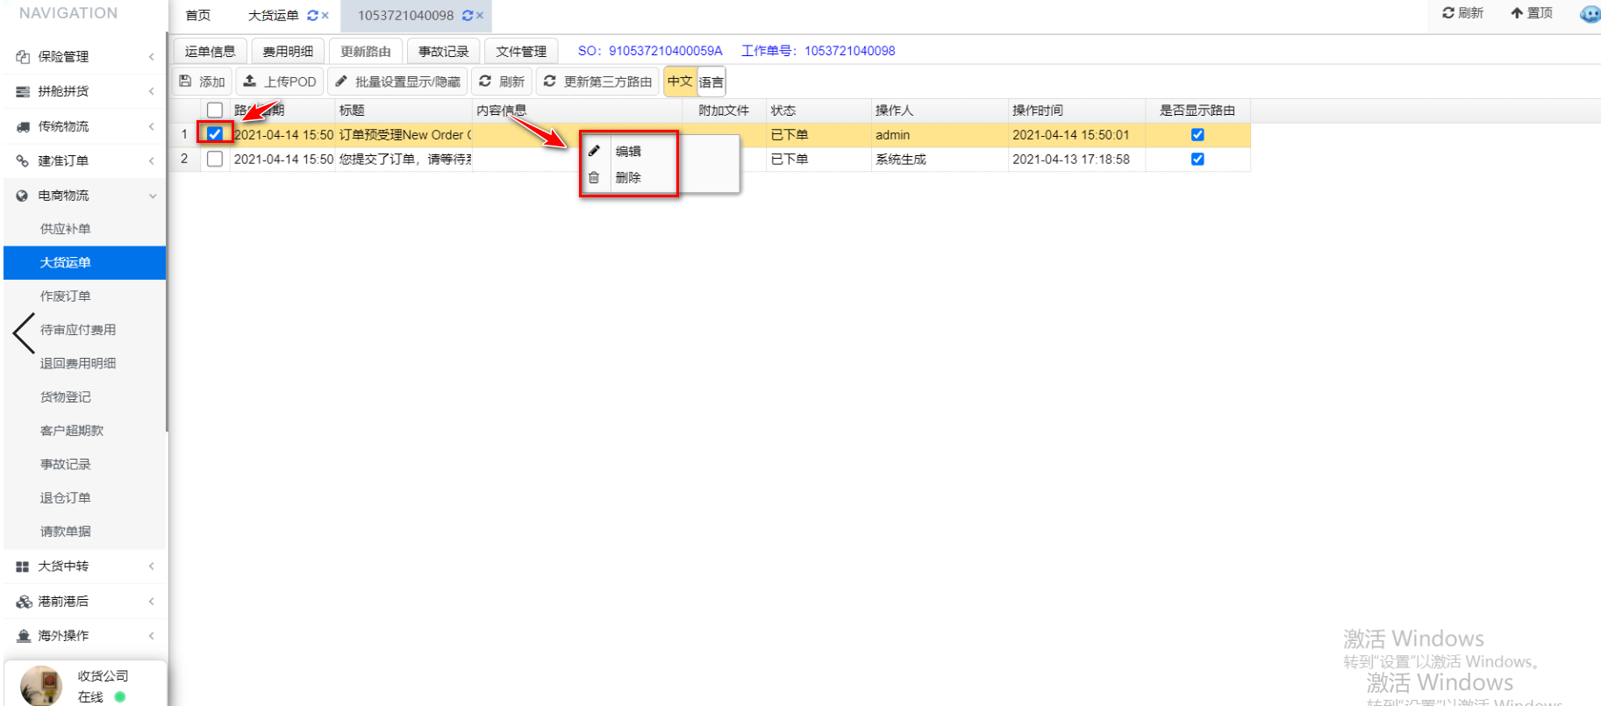Click the trash icon beside 删除

(x=594, y=177)
